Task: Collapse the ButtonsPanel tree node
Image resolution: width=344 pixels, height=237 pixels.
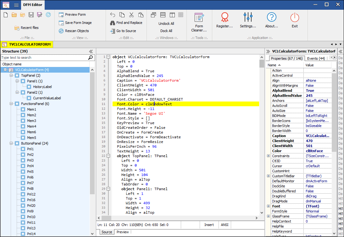Action: 11,143
